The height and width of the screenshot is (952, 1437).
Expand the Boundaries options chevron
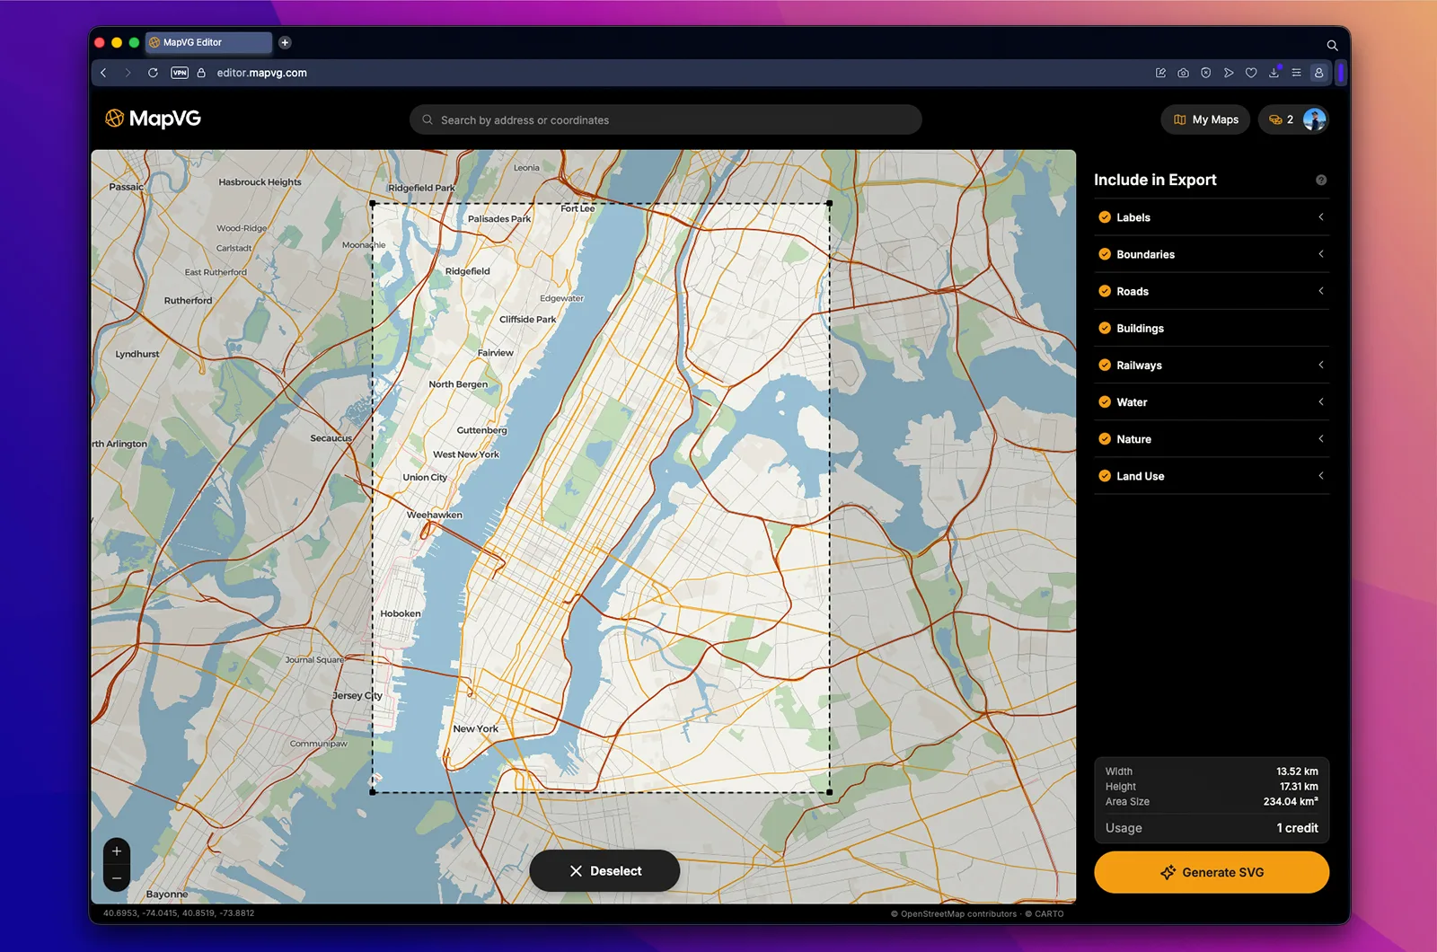pos(1321,254)
